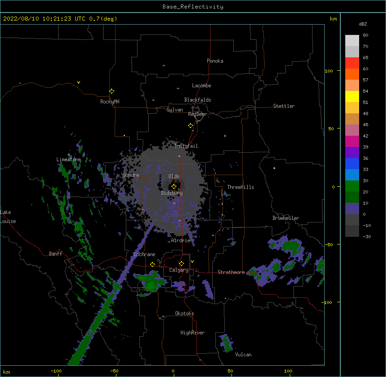Select the yellow radar-site diamond between Olds and Didsbury
386x377 pixels.
pyautogui.click(x=174, y=187)
